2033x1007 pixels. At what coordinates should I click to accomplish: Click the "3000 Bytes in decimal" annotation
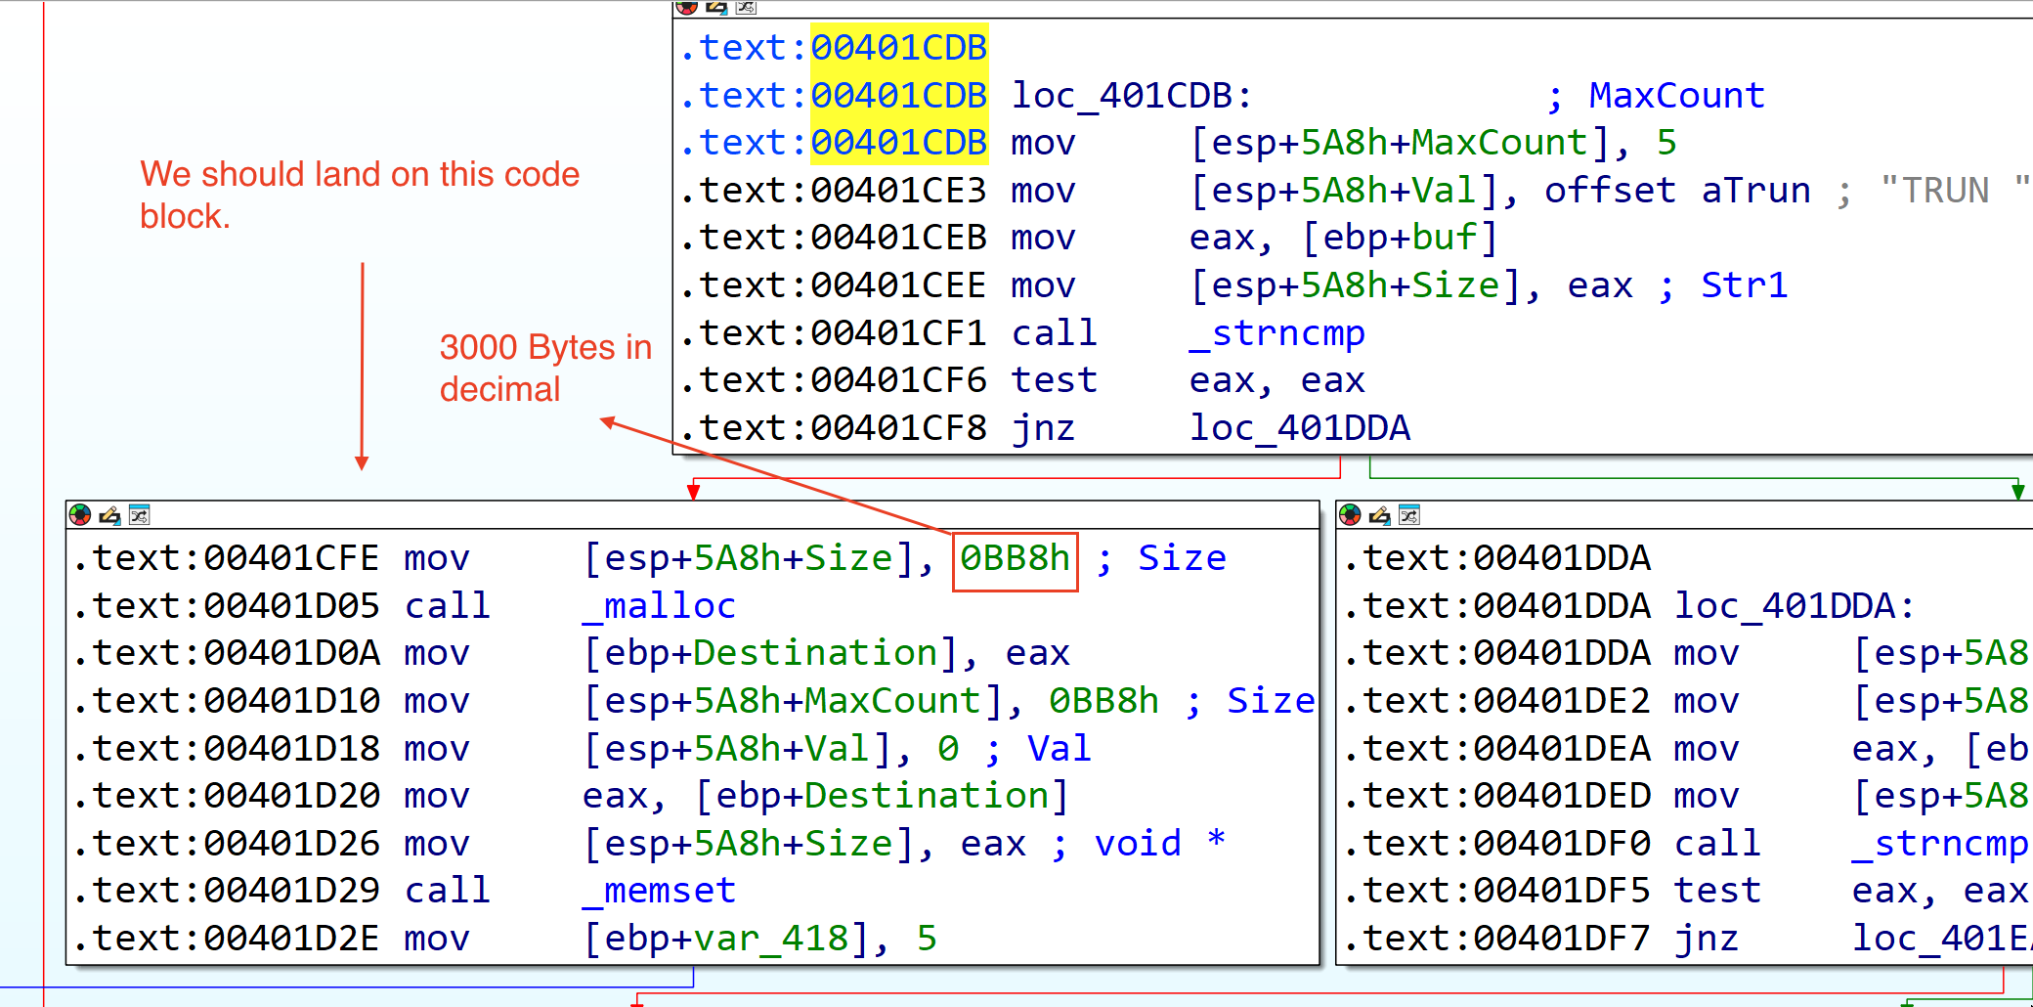[x=544, y=368]
